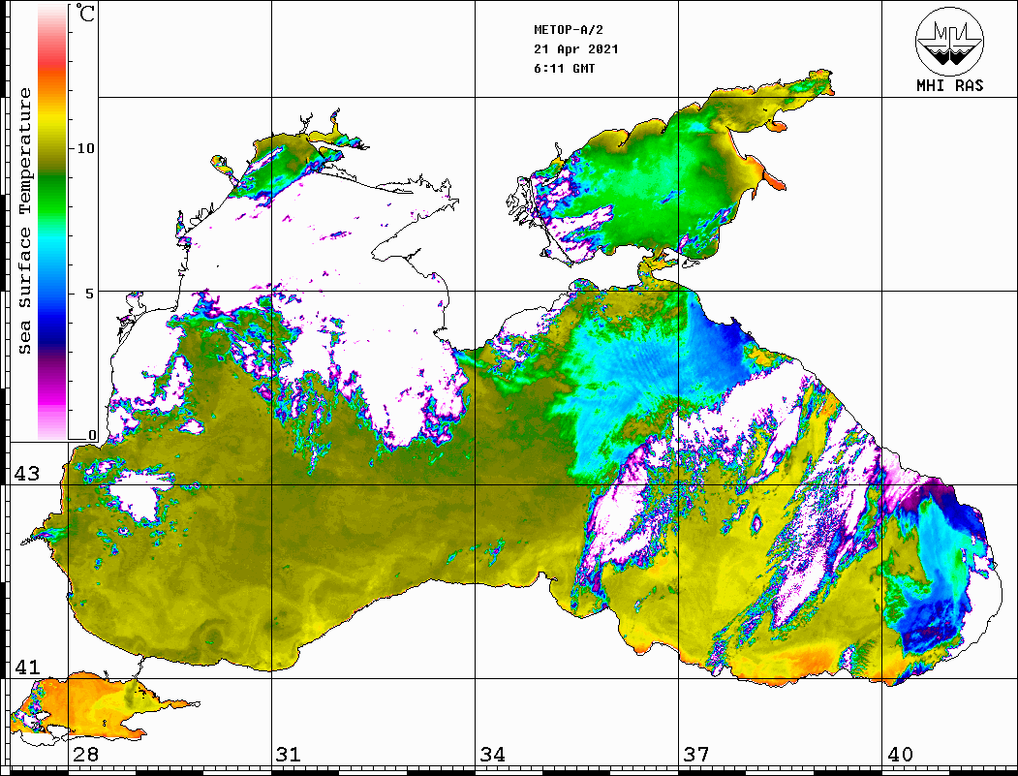Viewport: 1018px width, 776px height.
Task: Click the longitude label '37'
Action: [x=696, y=755]
